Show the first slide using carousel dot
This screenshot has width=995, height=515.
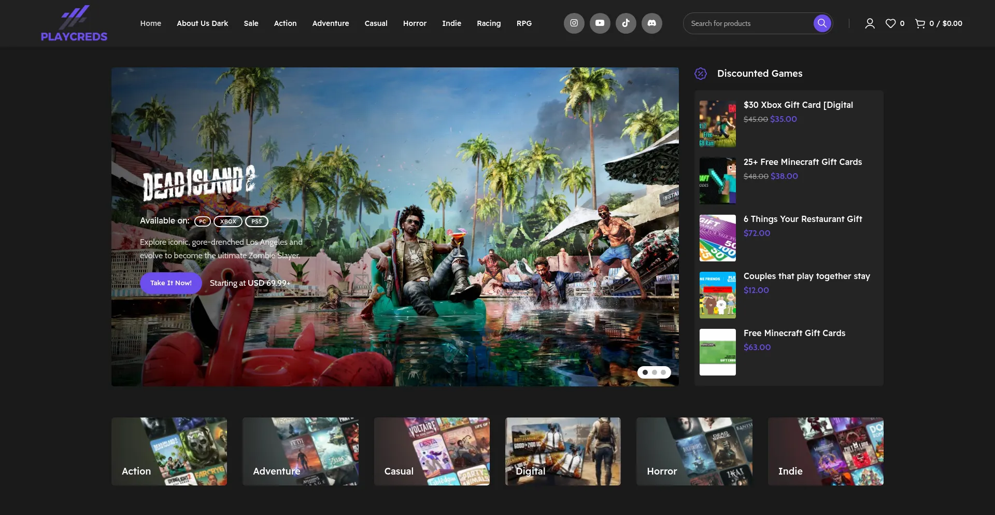tap(645, 372)
